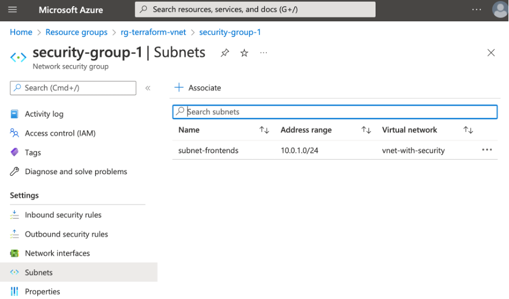509x299 pixels.
Task: Click the Inbound security rules icon
Action: [x=14, y=215]
